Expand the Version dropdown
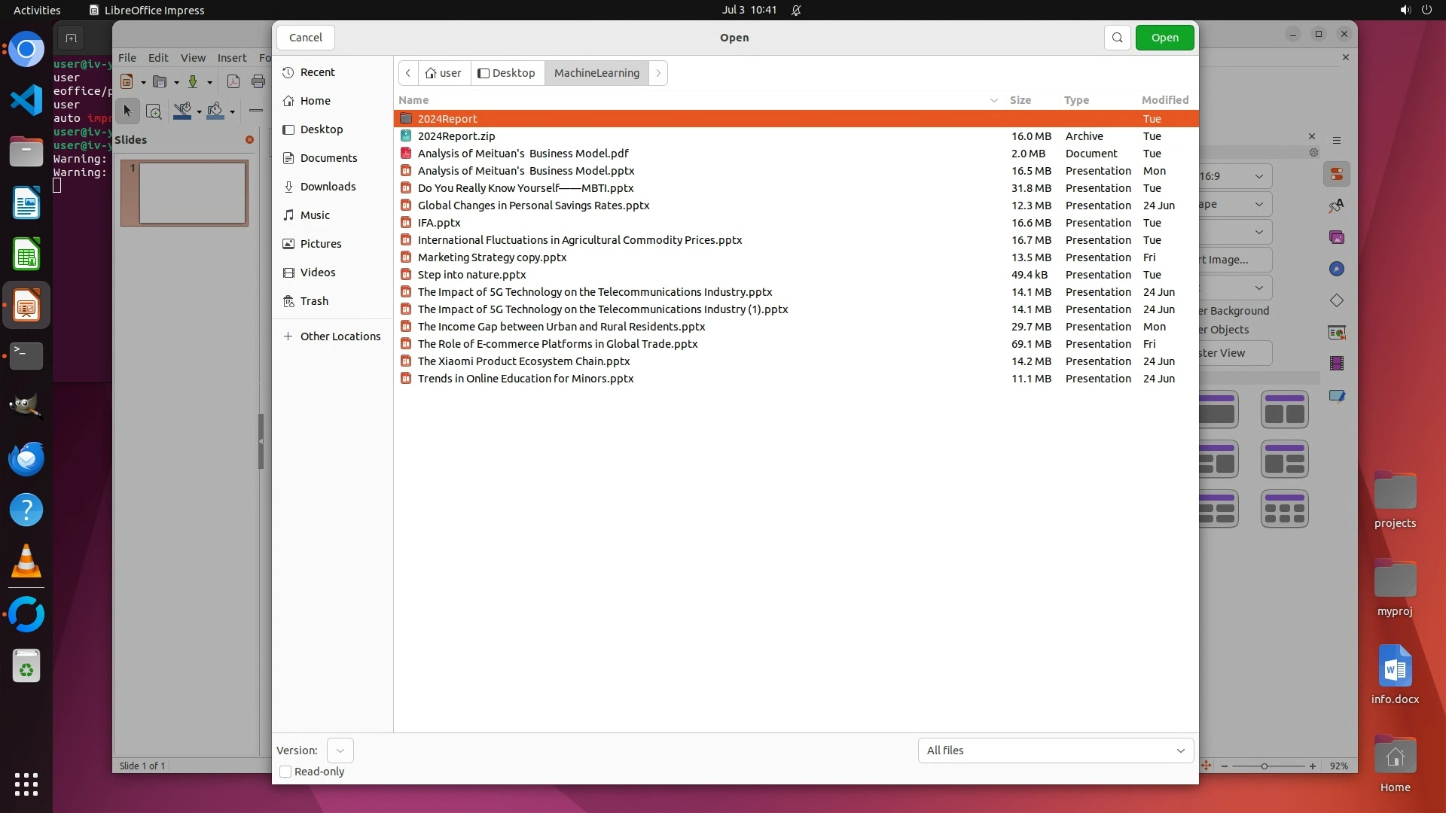 [x=340, y=751]
